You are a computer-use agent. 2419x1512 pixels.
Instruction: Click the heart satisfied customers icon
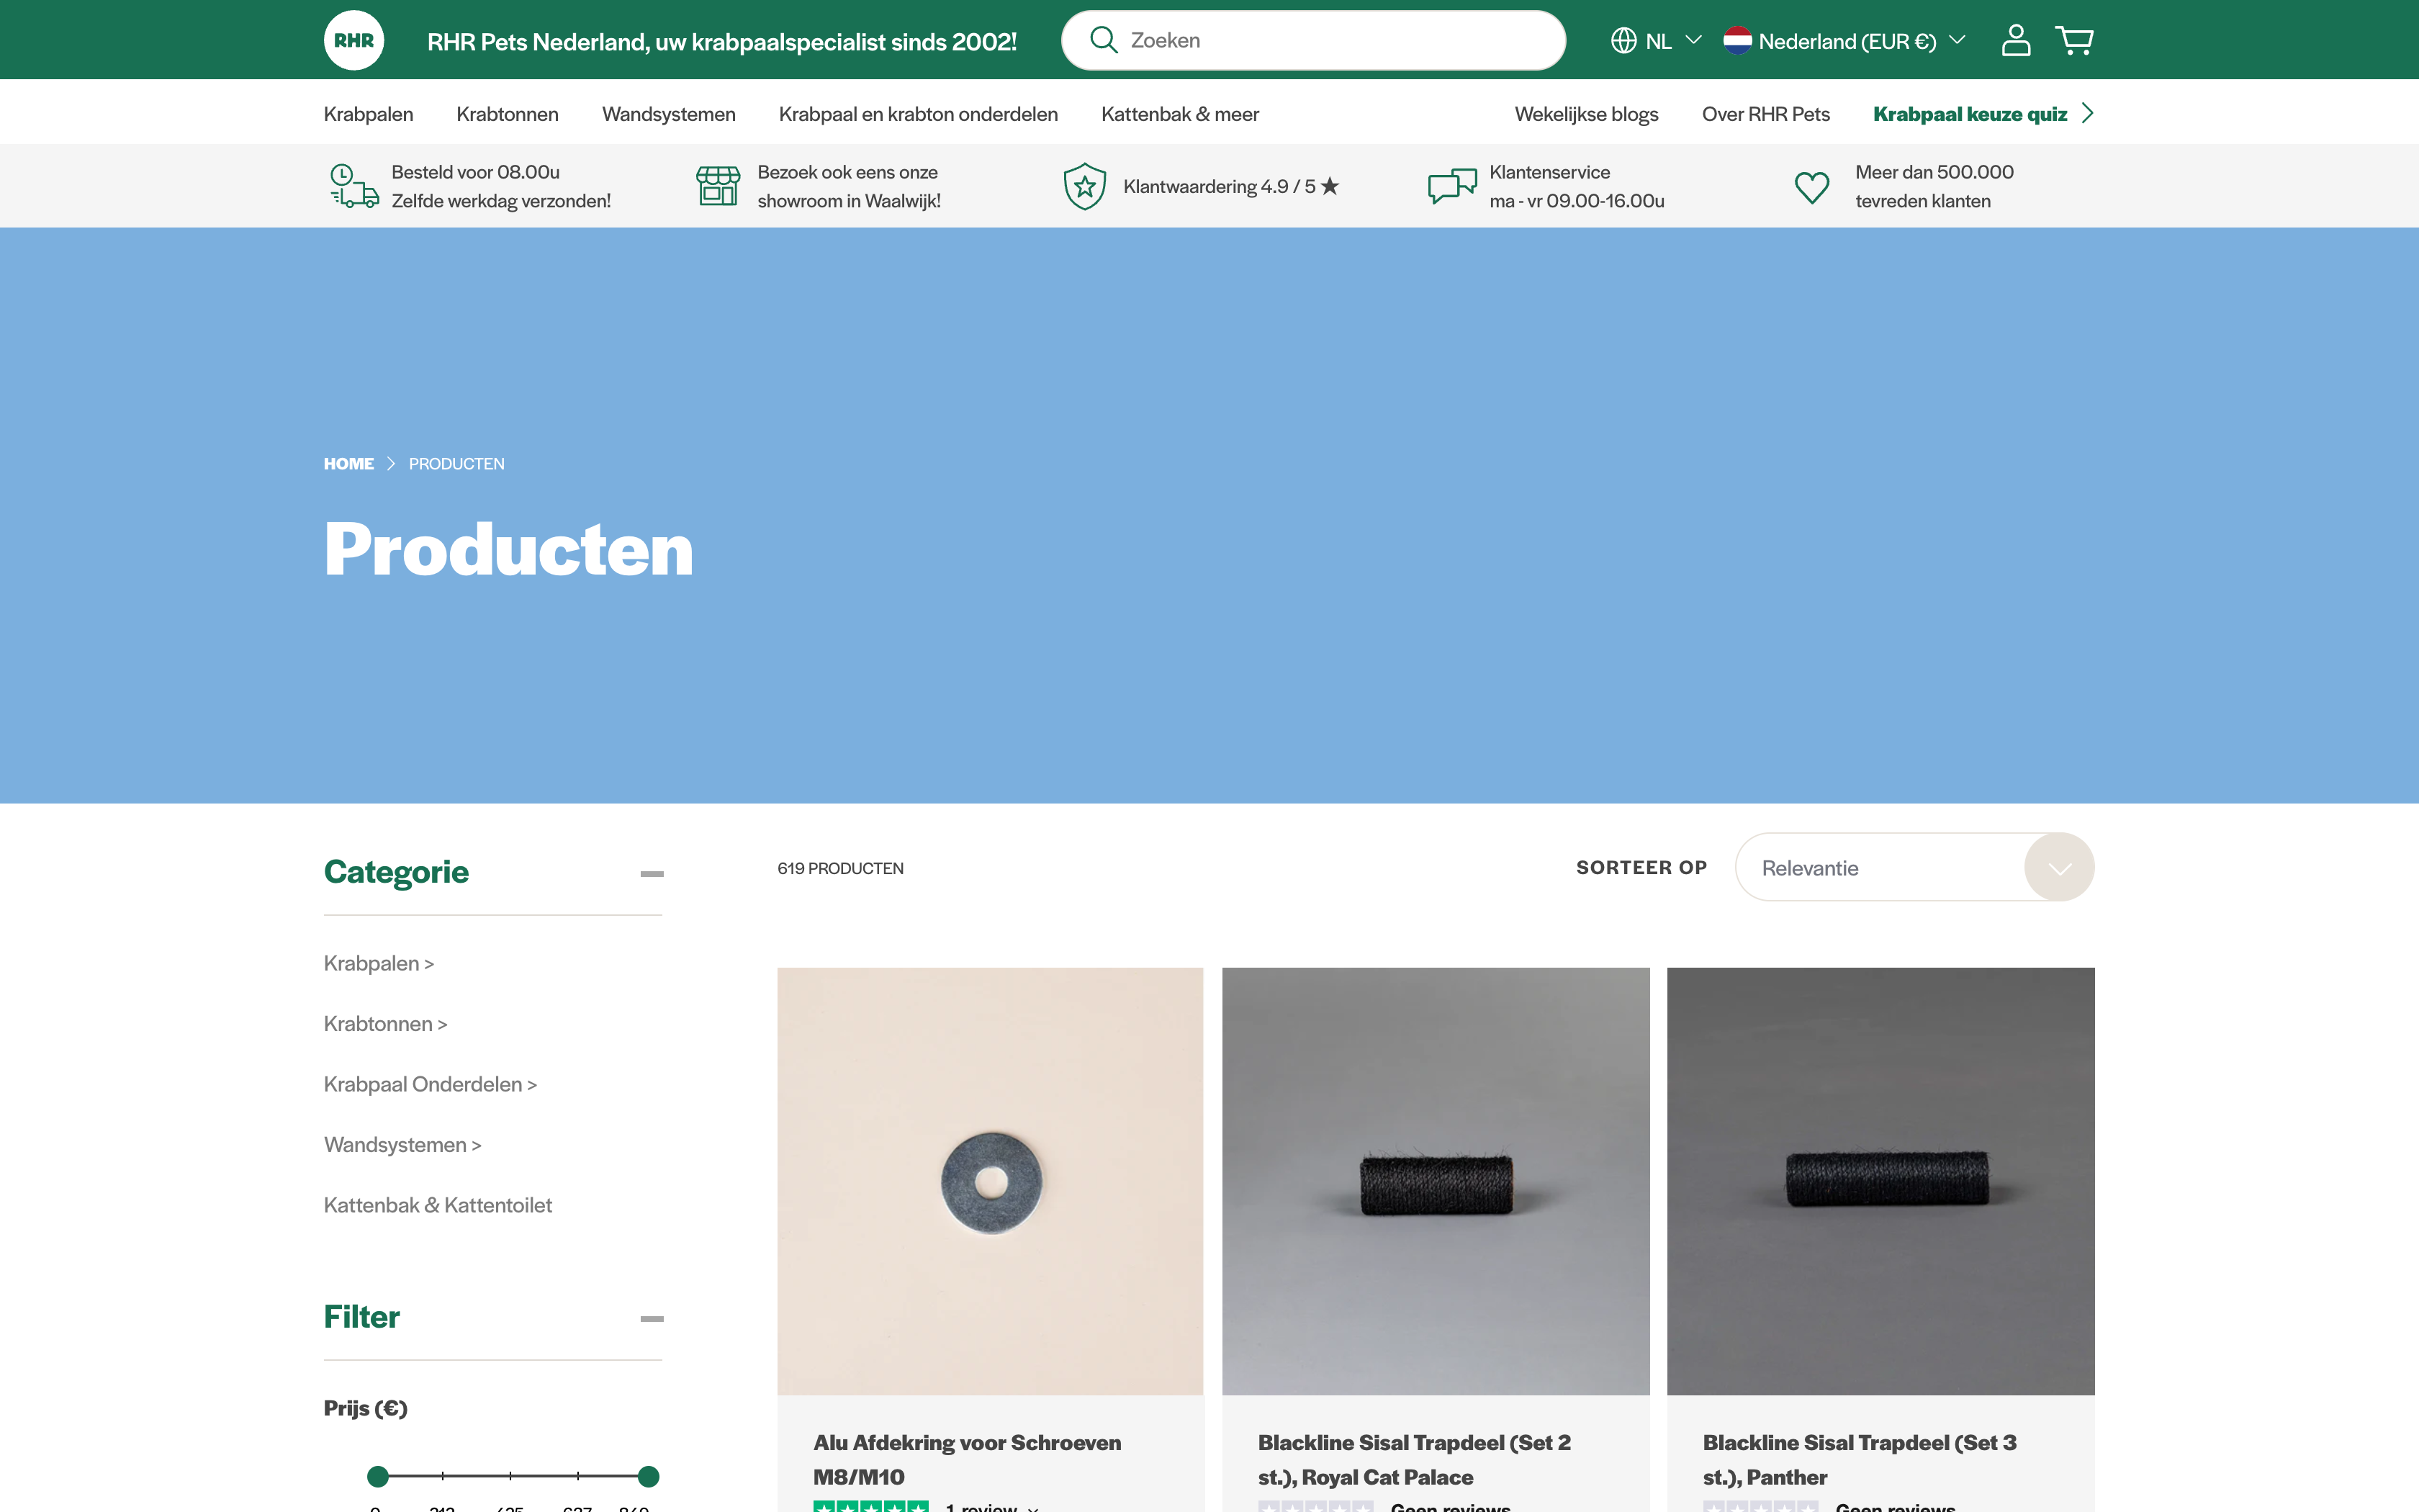tap(1811, 187)
